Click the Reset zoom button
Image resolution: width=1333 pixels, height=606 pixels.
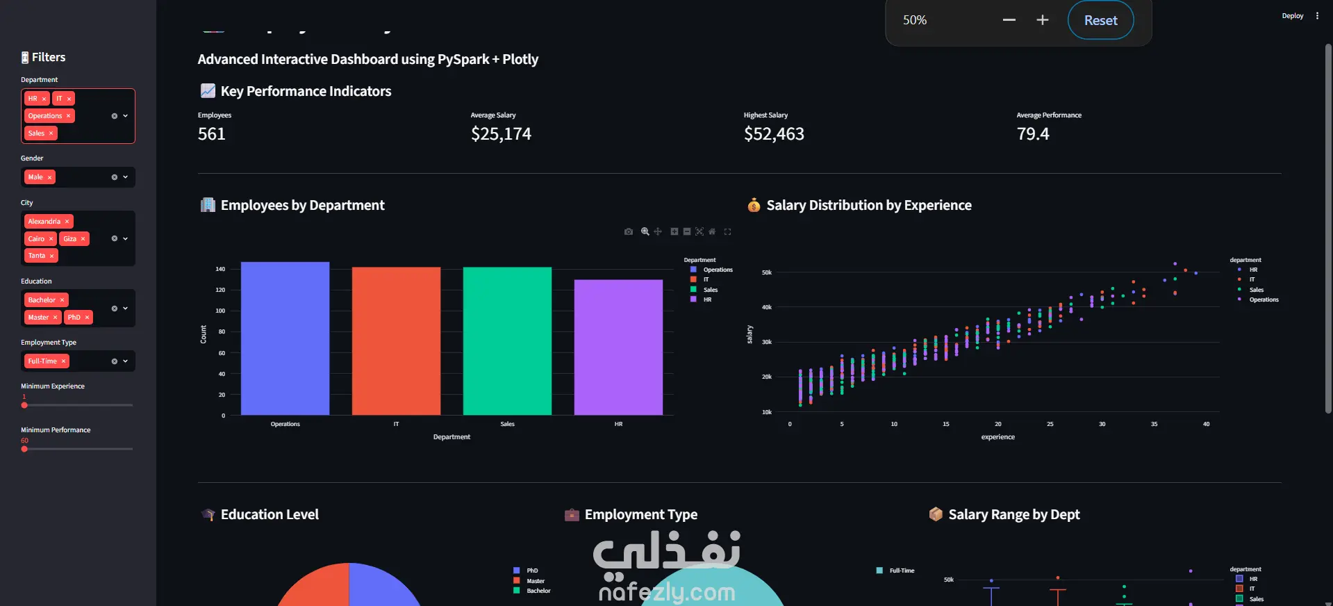pos(1101,20)
